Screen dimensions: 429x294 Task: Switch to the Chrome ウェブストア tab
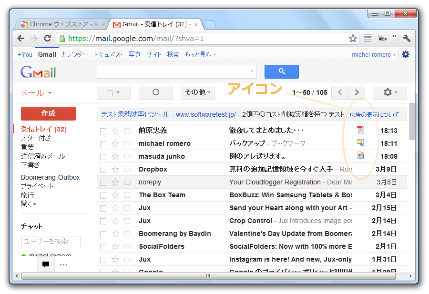pos(61,24)
